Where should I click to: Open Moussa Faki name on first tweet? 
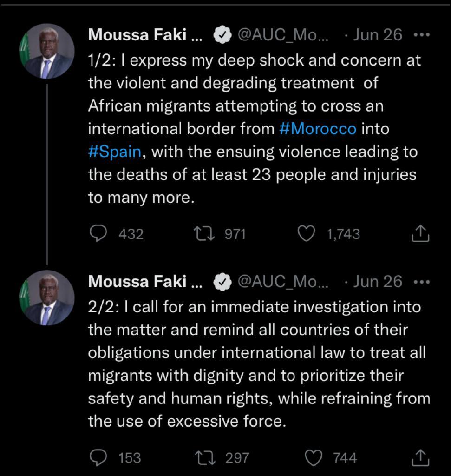[145, 35]
